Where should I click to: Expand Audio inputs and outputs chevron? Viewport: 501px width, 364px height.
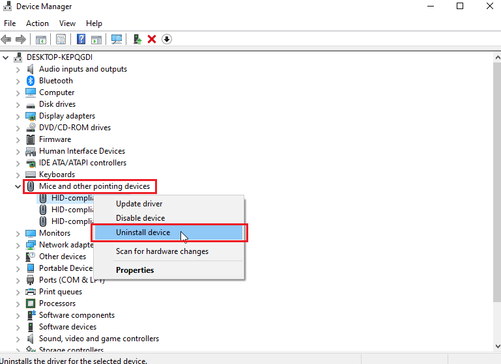coord(18,69)
